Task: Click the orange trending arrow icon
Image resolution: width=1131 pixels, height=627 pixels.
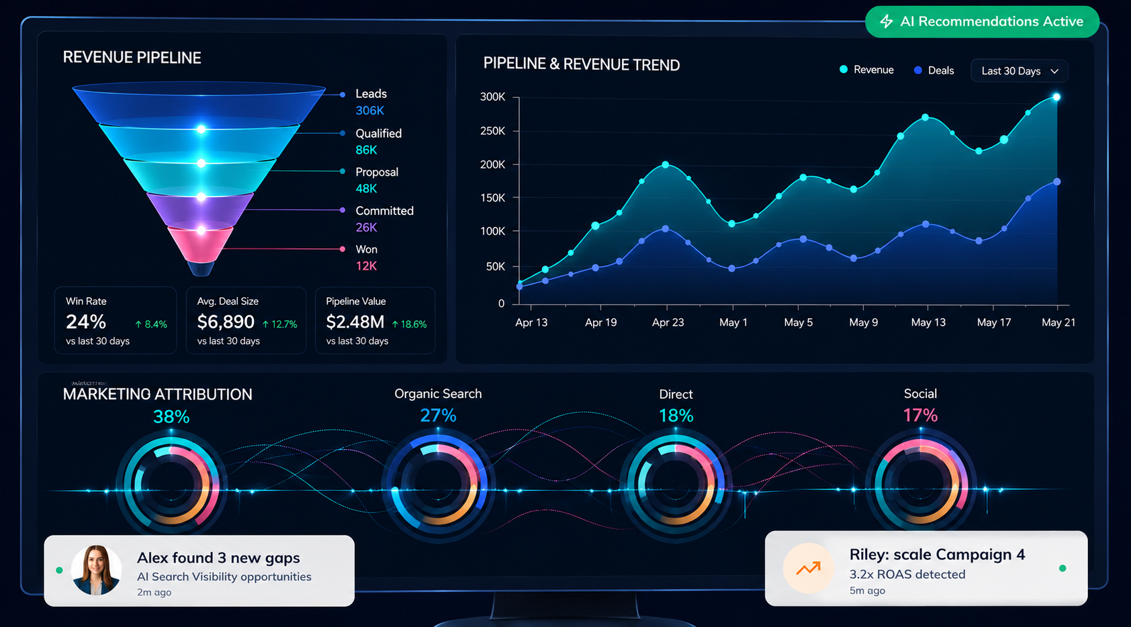Action: pyautogui.click(x=809, y=569)
